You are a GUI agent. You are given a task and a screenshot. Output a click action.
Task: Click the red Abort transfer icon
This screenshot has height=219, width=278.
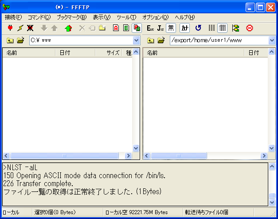(250, 28)
